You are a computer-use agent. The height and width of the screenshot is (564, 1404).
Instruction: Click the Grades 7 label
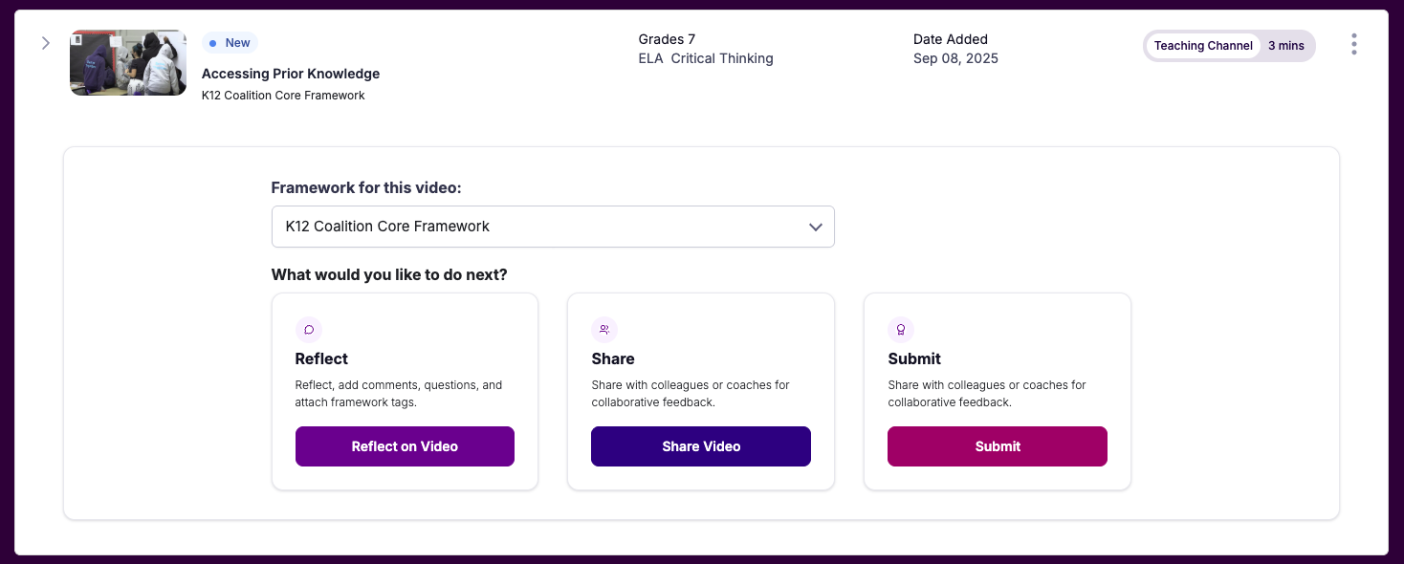pos(667,39)
